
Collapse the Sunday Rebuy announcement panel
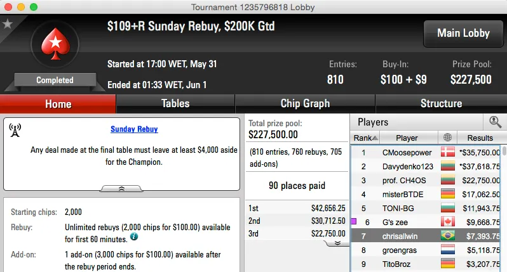point(121,188)
